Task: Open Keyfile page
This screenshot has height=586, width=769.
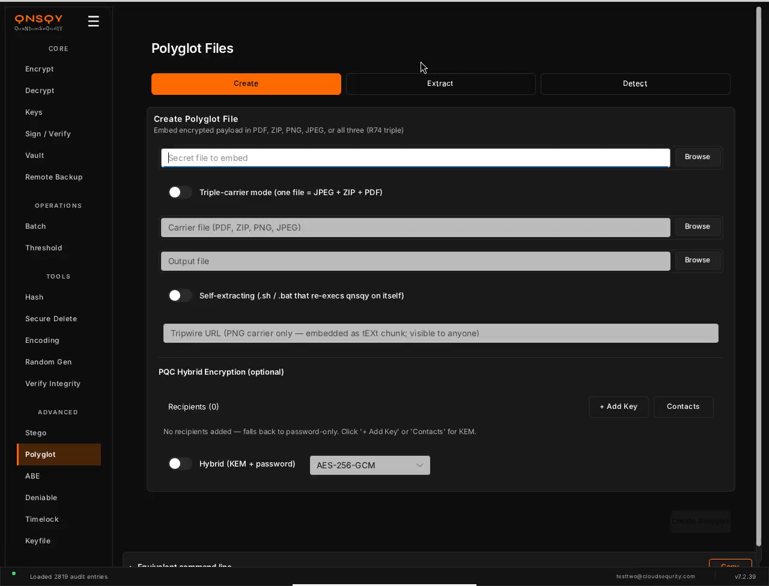Action: coord(59,541)
